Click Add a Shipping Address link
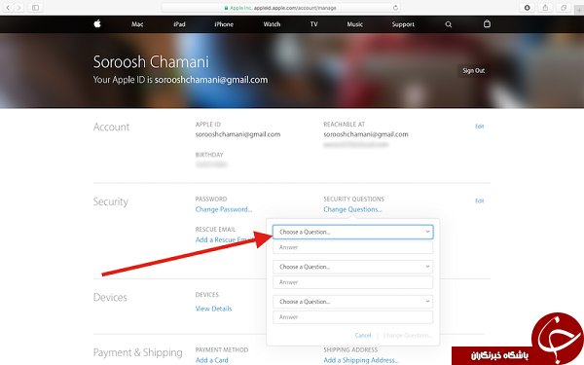The height and width of the screenshot is (365, 584). click(x=361, y=360)
